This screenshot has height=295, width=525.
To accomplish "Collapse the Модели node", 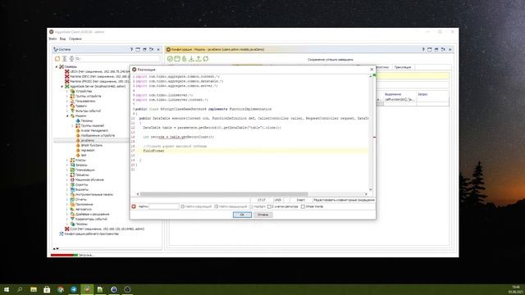I will click(x=67, y=116).
